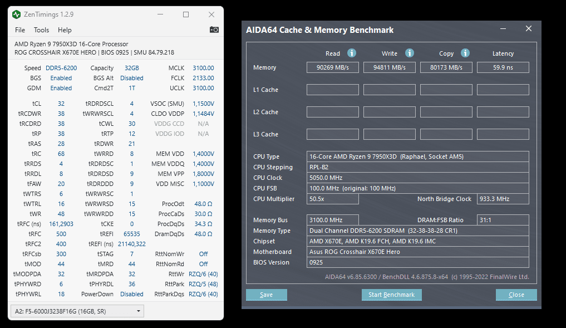566x328 pixels.
Task: Click Chipset field AMD X670E
Action: coord(418,241)
